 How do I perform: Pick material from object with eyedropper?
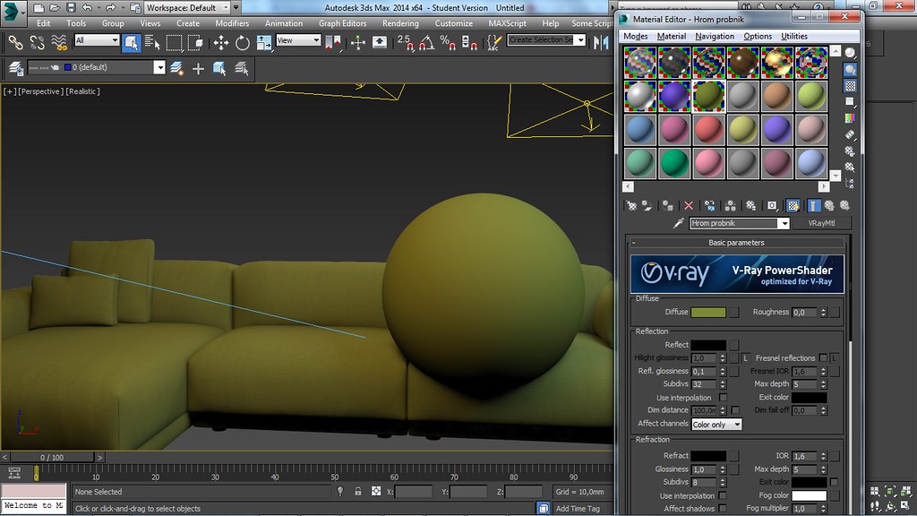pyautogui.click(x=679, y=223)
